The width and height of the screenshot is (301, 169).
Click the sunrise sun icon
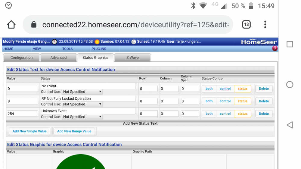97,42
